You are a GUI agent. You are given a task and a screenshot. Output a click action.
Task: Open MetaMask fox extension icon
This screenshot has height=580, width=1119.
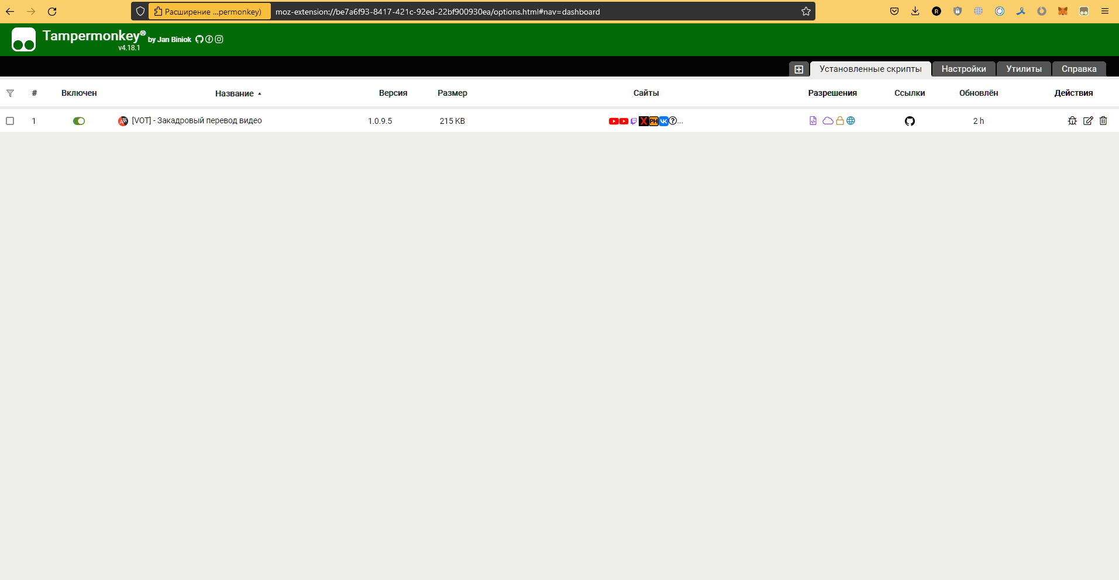[1063, 11]
